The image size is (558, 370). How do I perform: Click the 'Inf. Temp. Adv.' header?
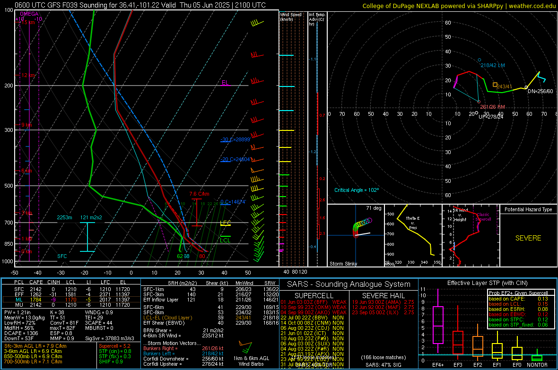coord(317,19)
